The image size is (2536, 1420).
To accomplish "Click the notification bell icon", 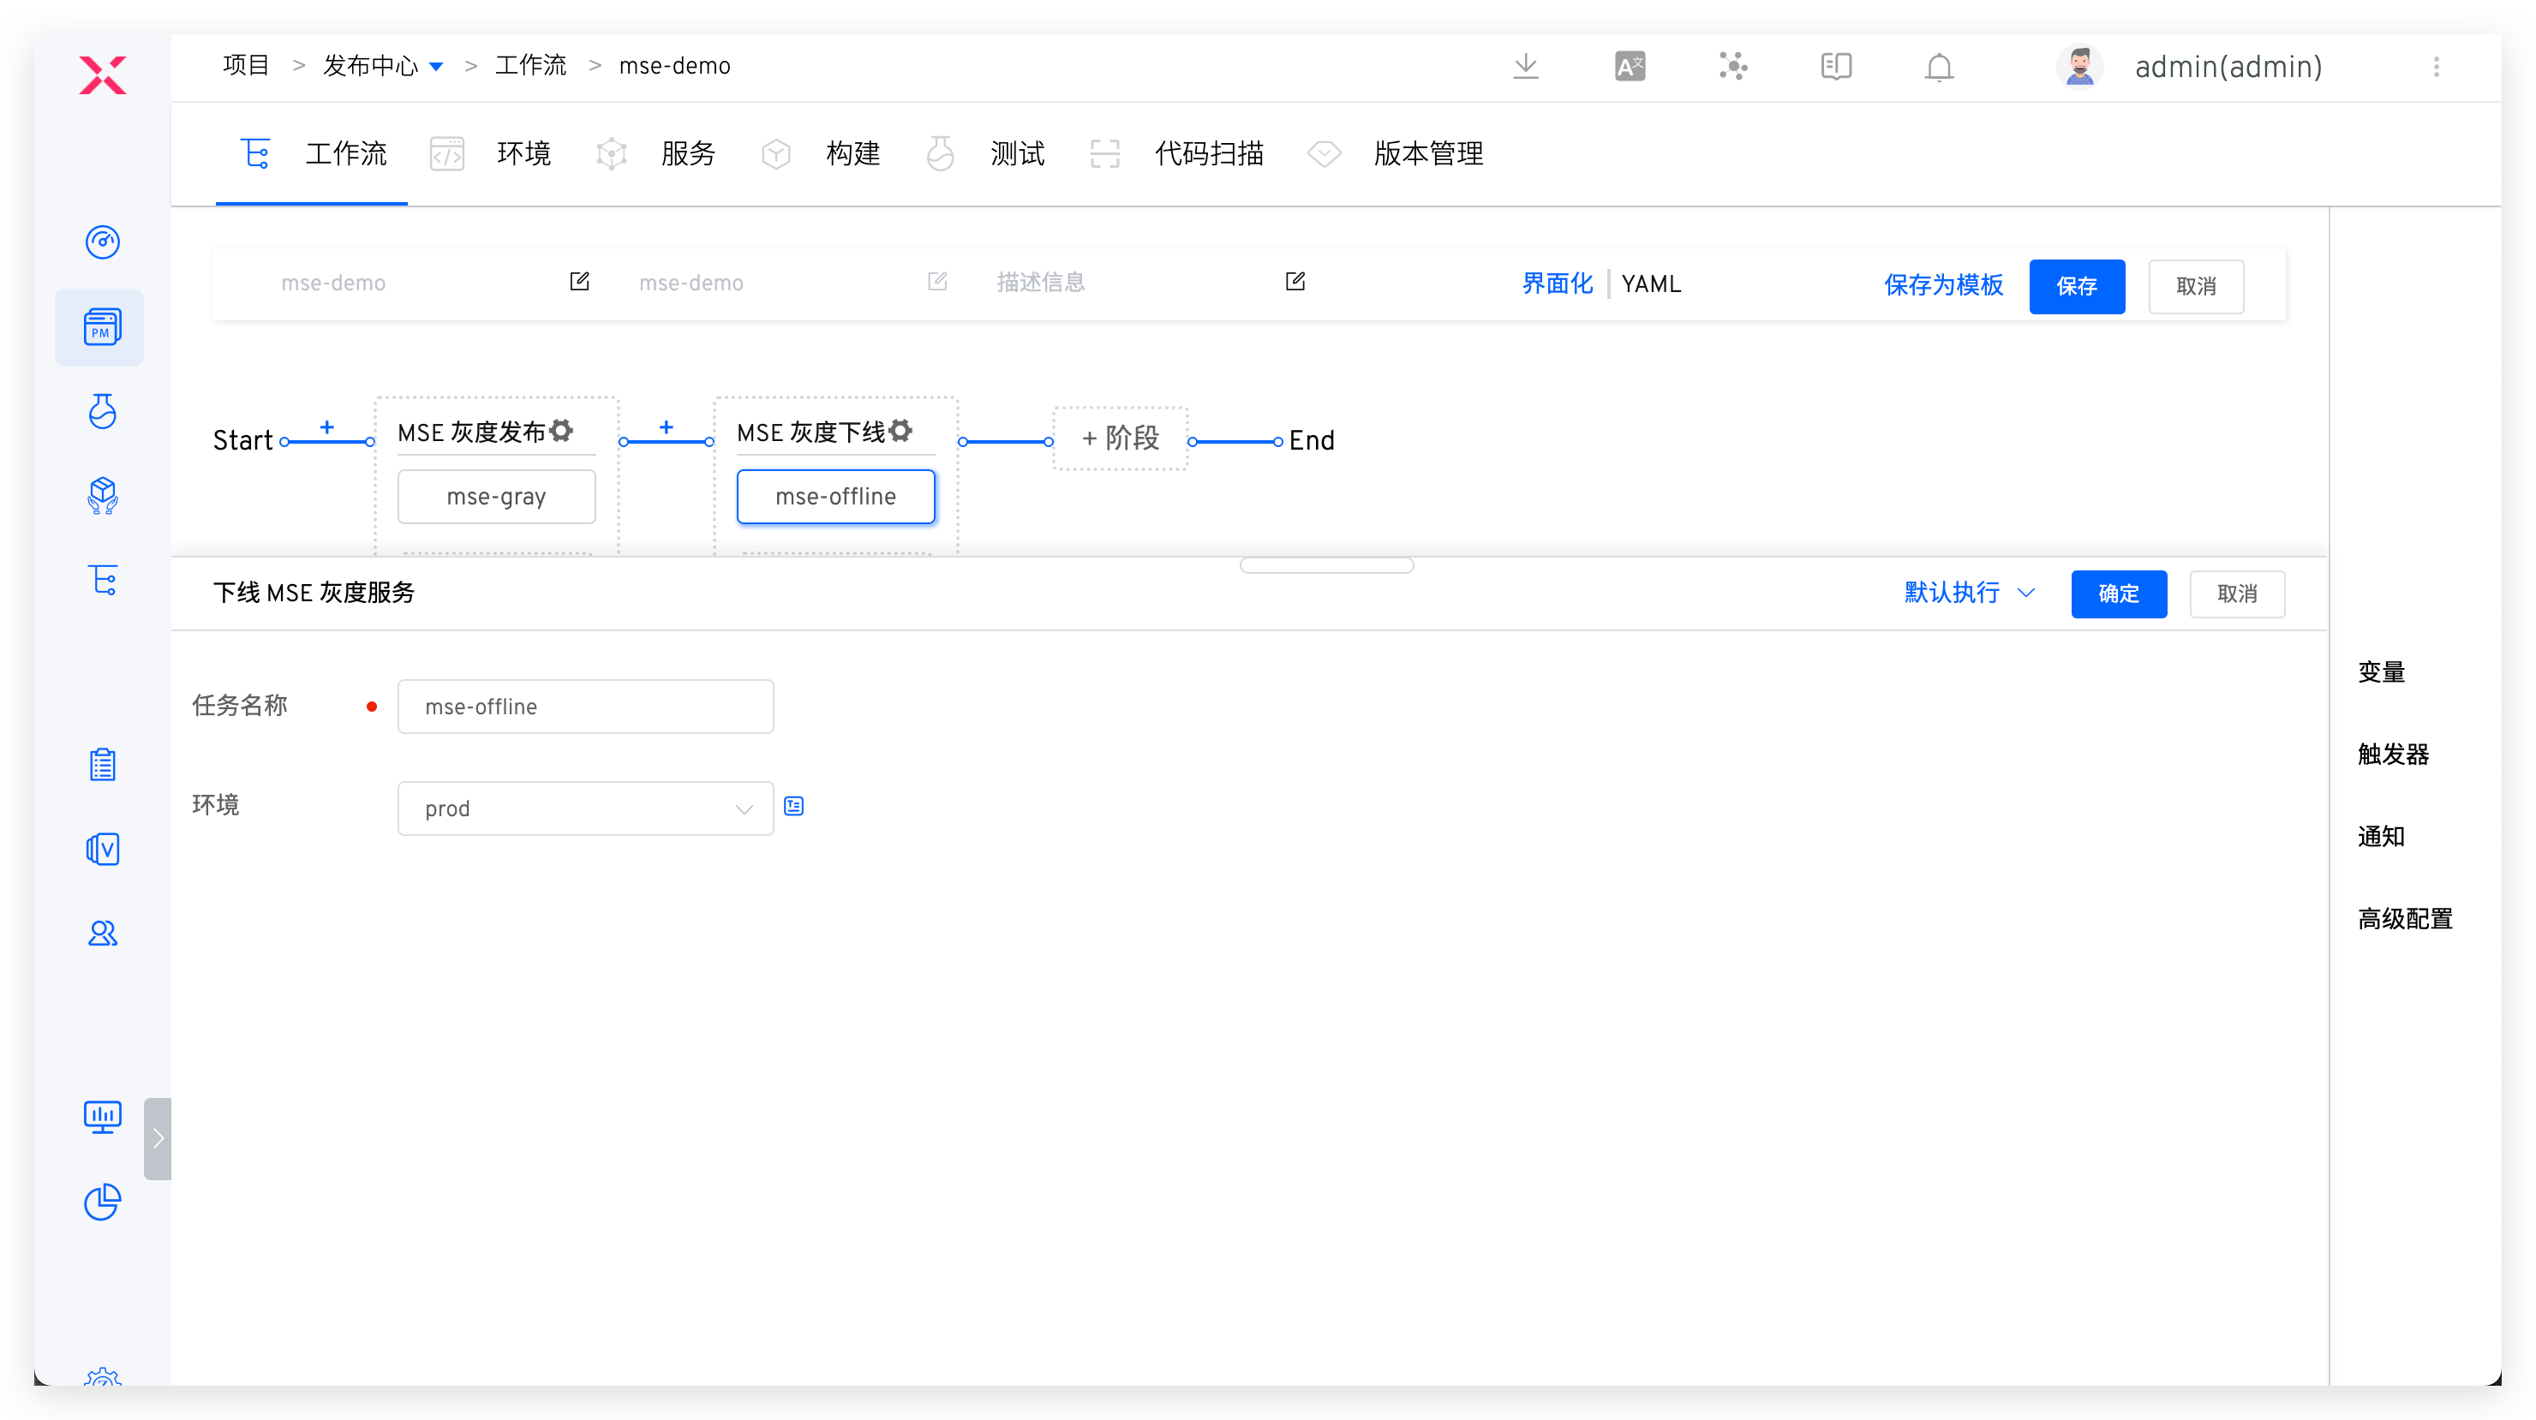I will pos(1939,67).
